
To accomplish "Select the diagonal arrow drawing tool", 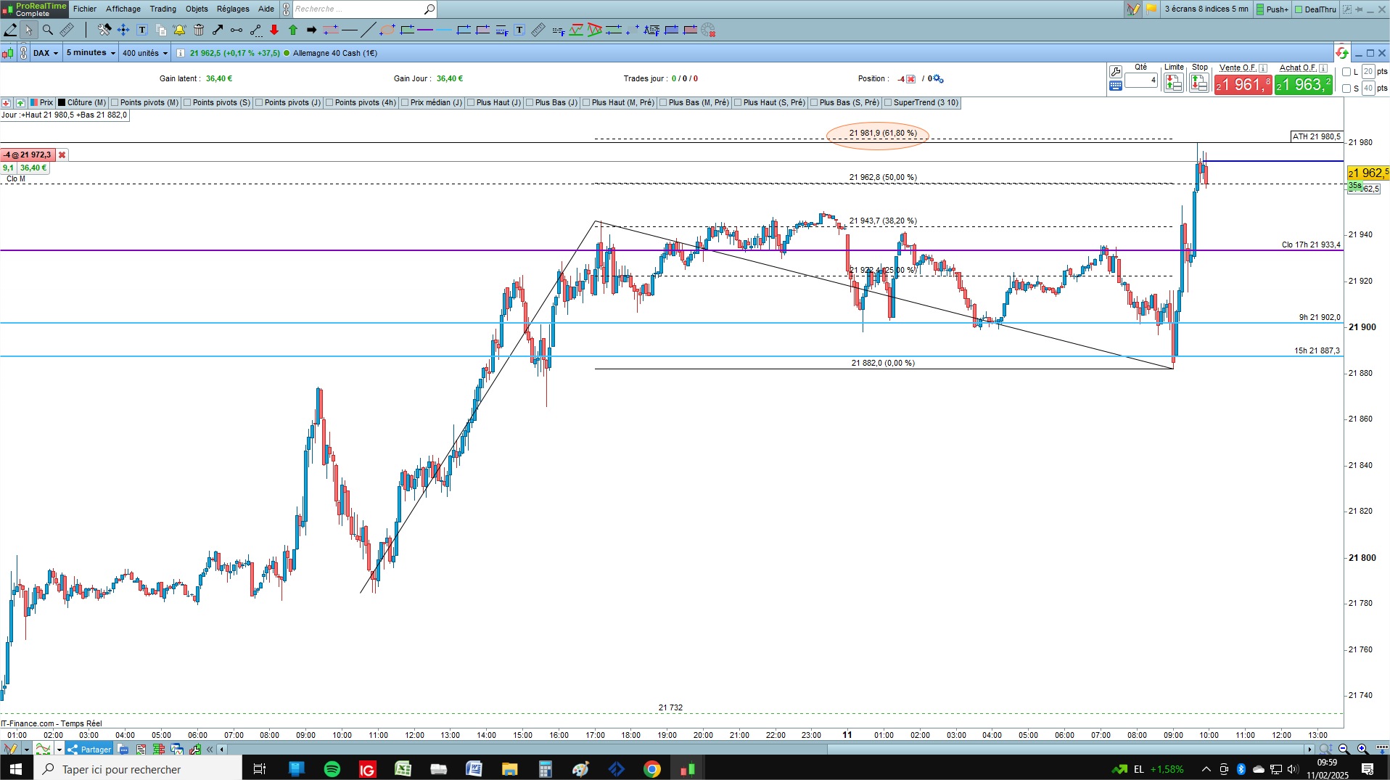I will [218, 30].
